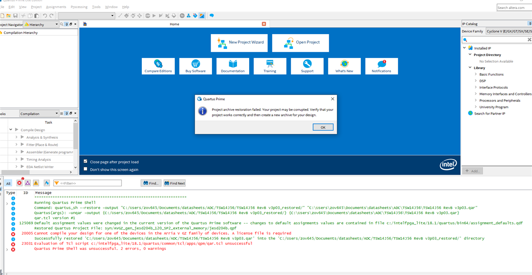Click the Start Compilation play icon
This screenshot has width=532, height=275.
tap(154, 16)
